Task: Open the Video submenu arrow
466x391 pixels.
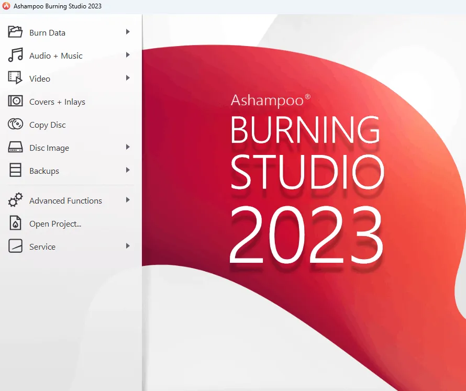Action: (128, 78)
